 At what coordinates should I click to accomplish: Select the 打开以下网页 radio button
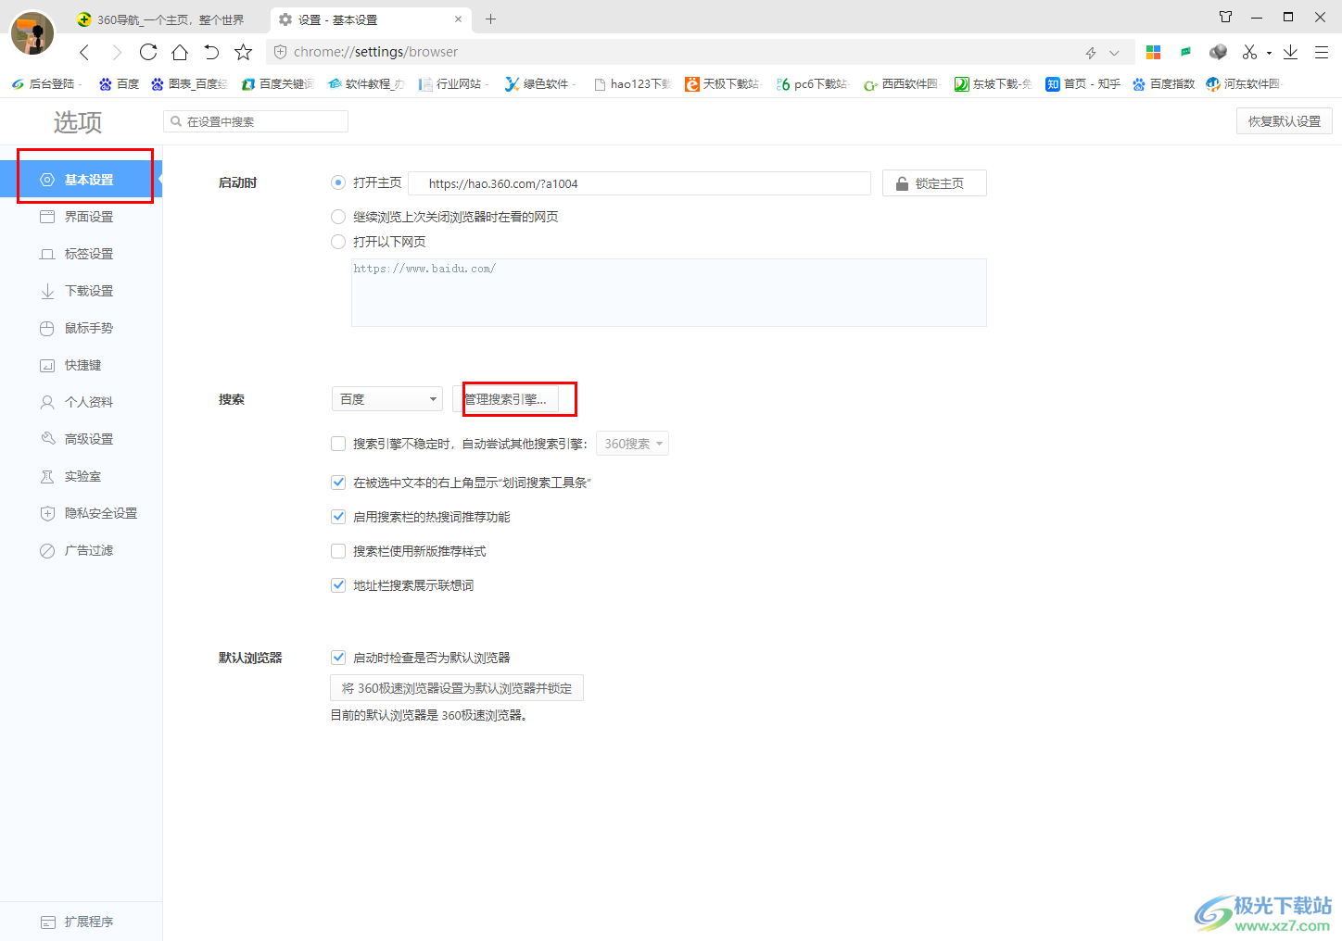338,242
